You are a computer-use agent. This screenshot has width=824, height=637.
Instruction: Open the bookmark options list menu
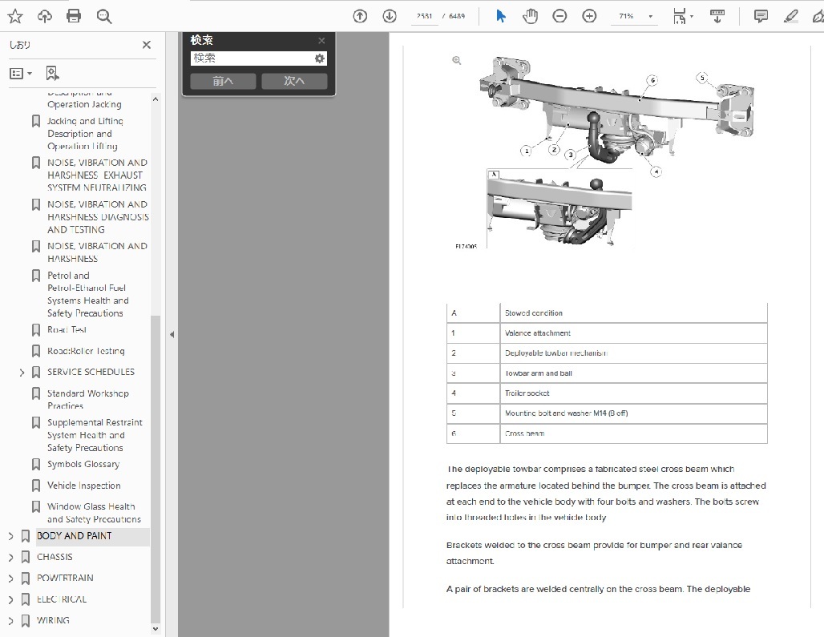pyautogui.click(x=21, y=74)
